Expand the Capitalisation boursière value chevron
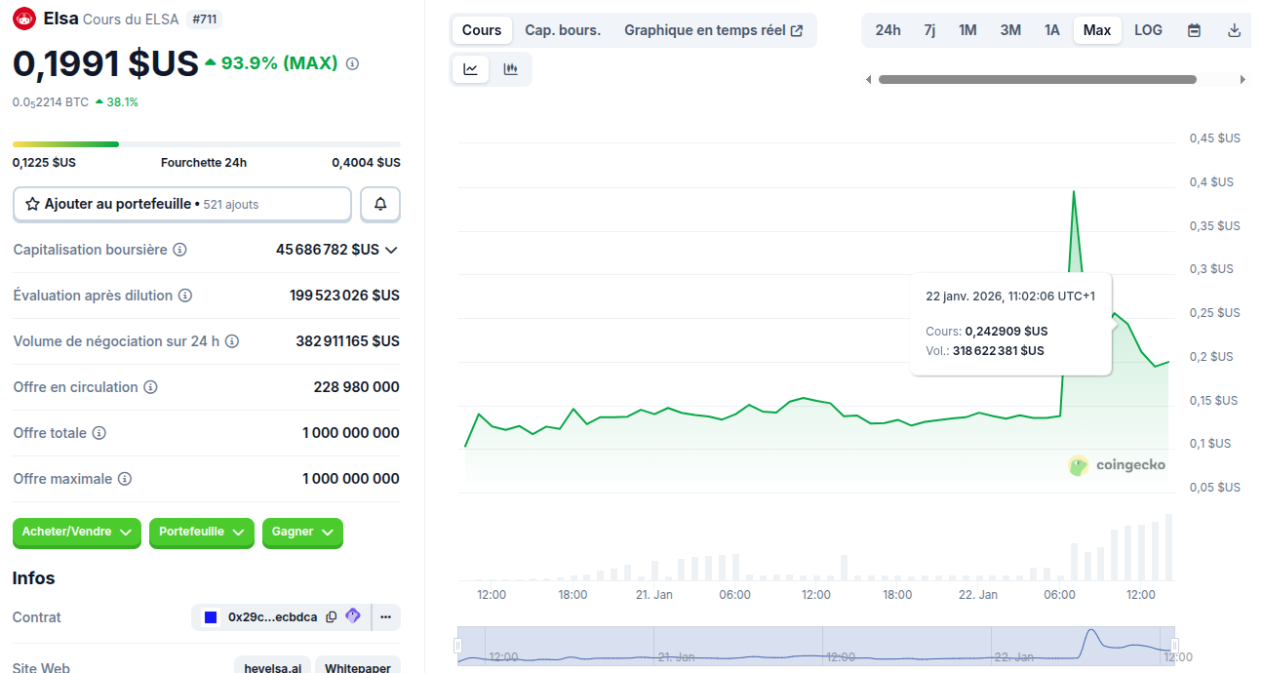The width and height of the screenshot is (1263, 673). 391,250
